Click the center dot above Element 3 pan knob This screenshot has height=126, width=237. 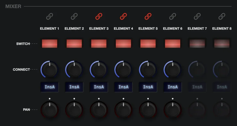point(99,99)
